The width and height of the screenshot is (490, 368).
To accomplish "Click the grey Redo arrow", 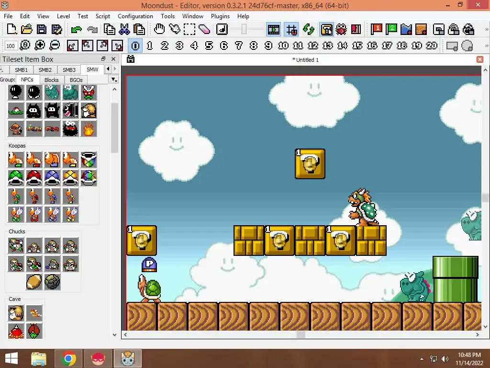I will 92,30.
